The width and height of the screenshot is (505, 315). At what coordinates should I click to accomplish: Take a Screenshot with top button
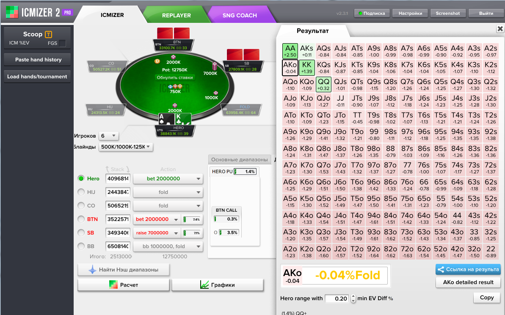click(448, 13)
